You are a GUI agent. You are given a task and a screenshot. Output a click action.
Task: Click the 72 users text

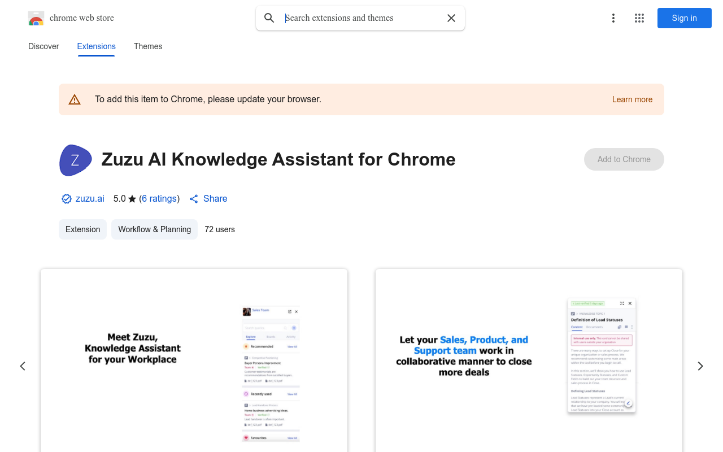(x=220, y=229)
